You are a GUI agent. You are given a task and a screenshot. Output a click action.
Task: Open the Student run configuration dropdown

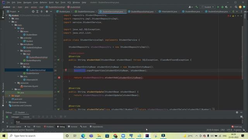[x=208, y=7]
